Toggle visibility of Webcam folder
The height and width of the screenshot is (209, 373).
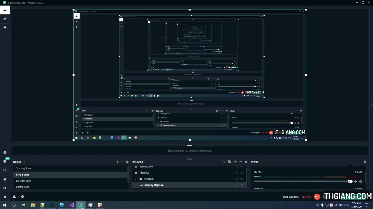click(242, 179)
